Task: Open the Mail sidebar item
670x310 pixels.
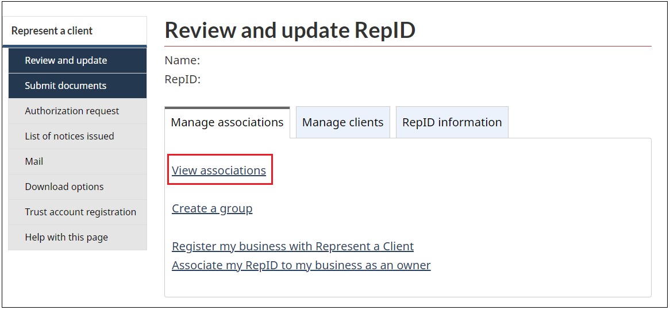Action: [x=78, y=161]
